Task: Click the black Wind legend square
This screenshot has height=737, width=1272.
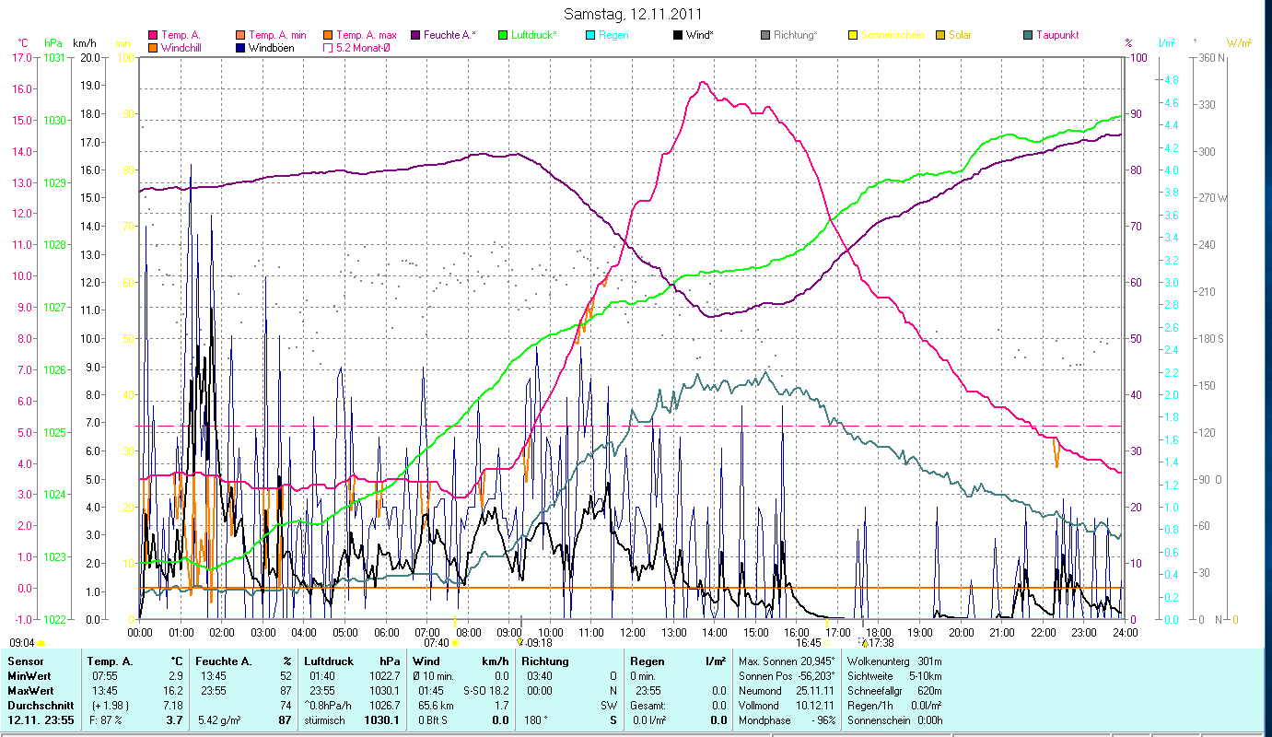Action: click(678, 36)
